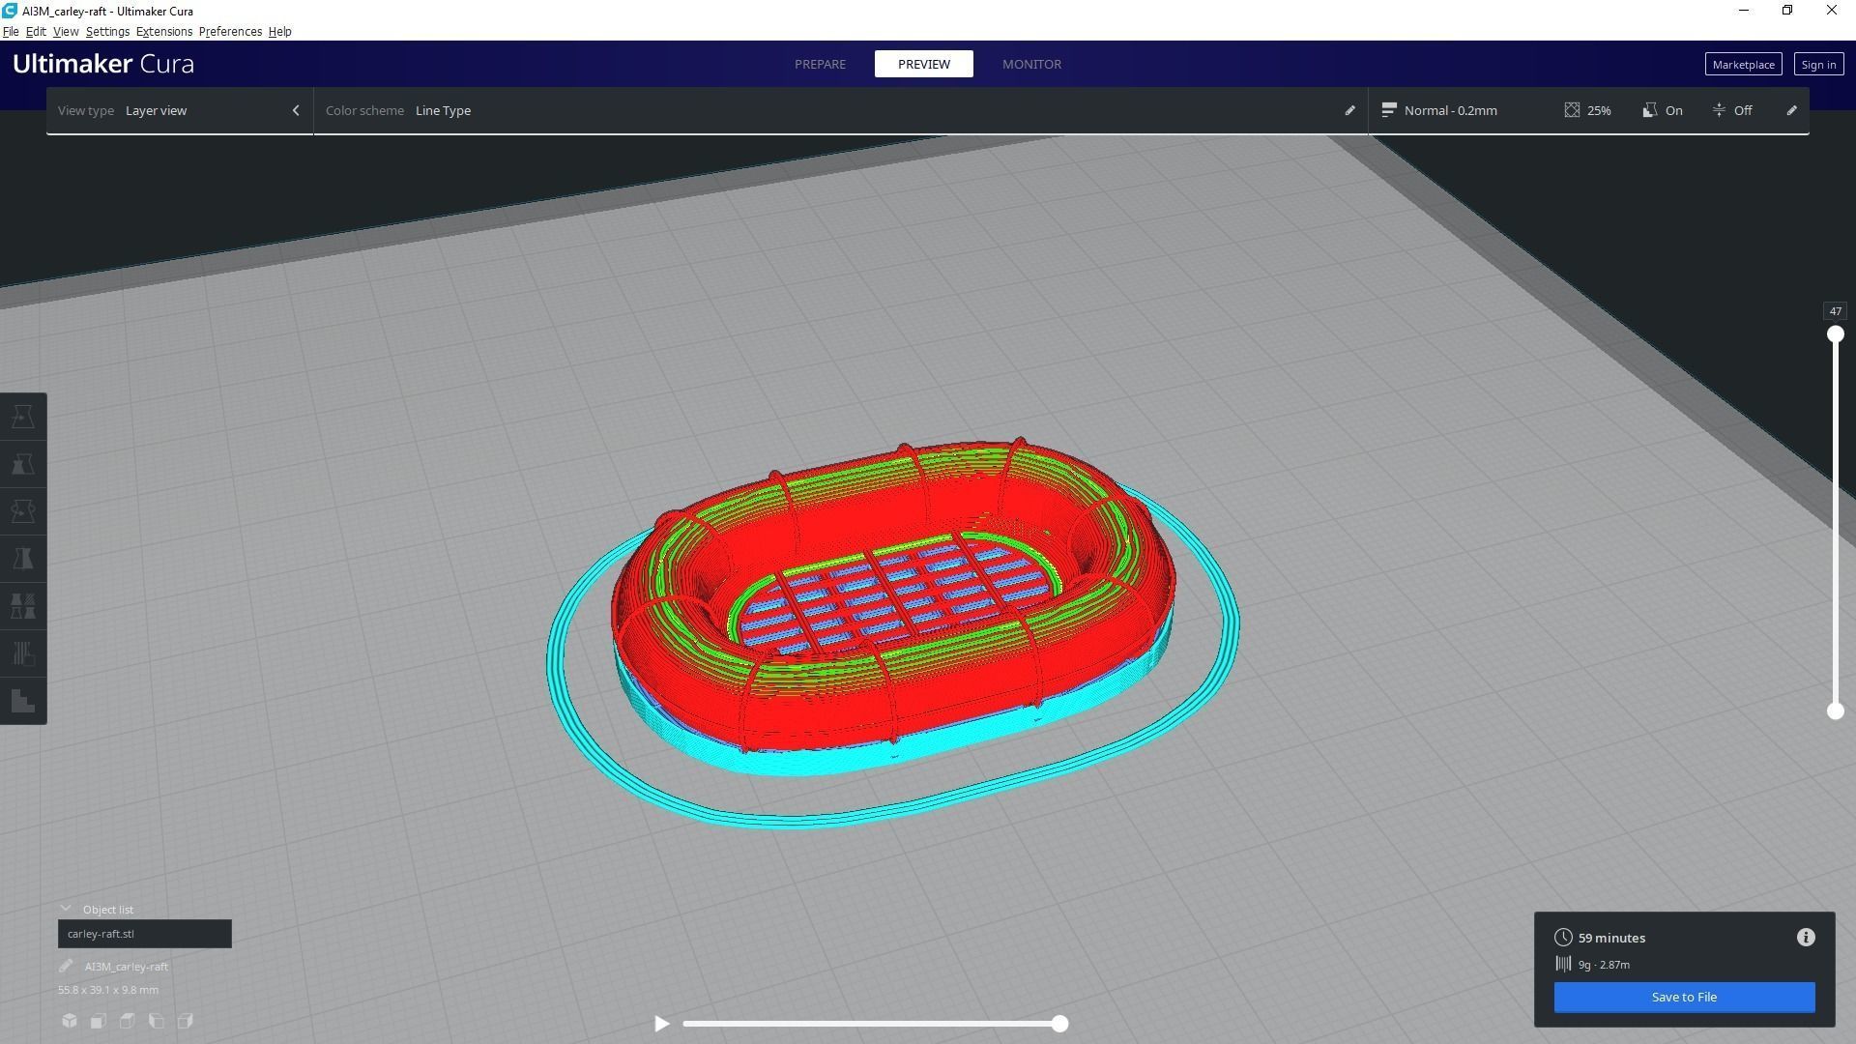Screen dimensions: 1856x1044
Task: Open Per Model Settings tool
Action: (x=23, y=606)
